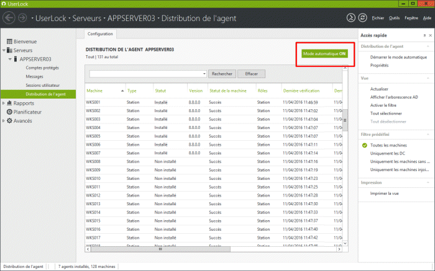Viewport: 435px width, 271px height.
Task: Collapse the Filtre prédéfini section
Action: coord(428,134)
